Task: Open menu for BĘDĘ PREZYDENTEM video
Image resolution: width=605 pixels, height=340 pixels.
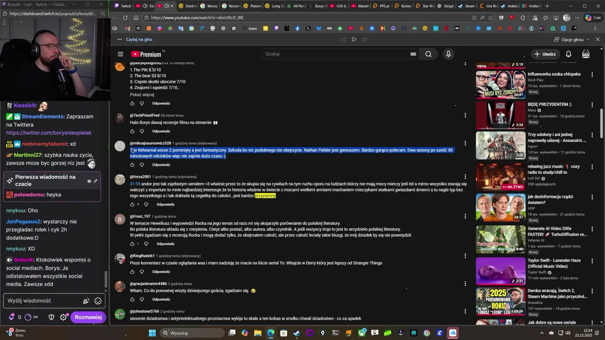Action: (x=592, y=105)
